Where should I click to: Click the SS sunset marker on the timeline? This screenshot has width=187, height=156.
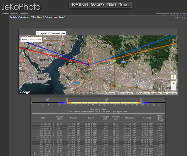141,100
